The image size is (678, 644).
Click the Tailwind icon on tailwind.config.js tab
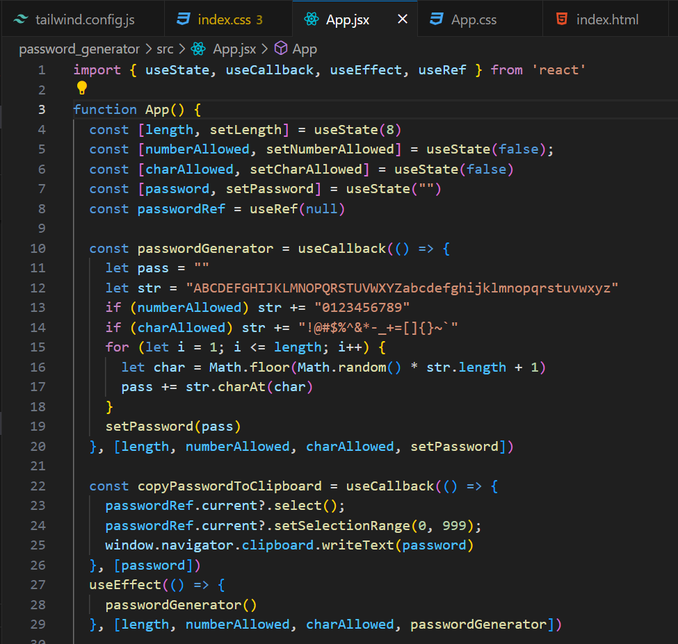pyautogui.click(x=21, y=19)
